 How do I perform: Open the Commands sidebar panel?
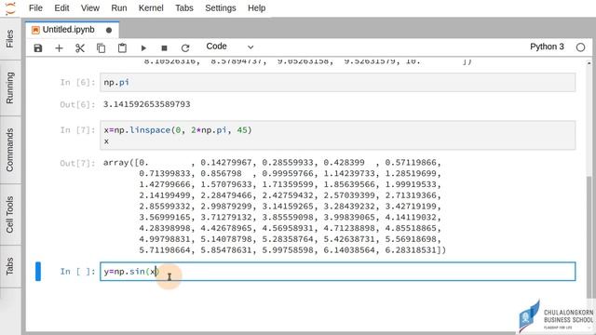tap(10, 150)
